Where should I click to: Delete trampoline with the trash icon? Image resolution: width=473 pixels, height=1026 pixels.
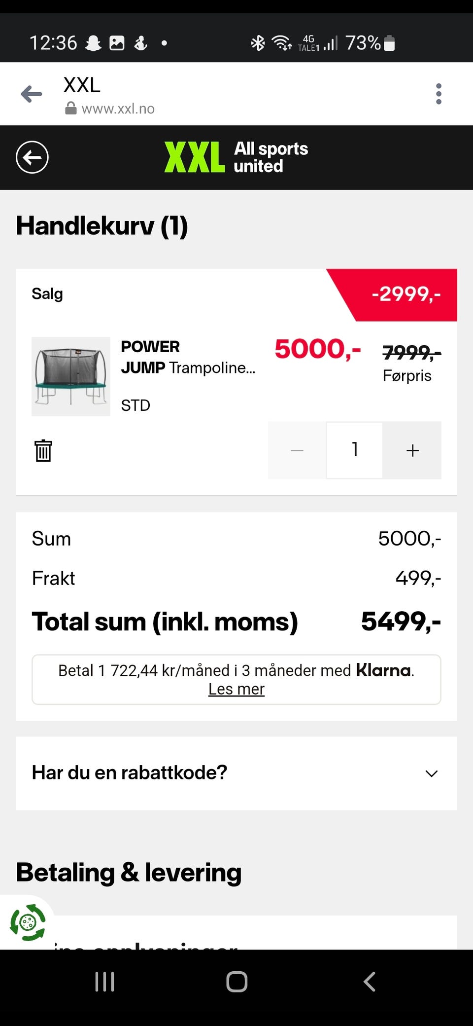click(x=43, y=450)
